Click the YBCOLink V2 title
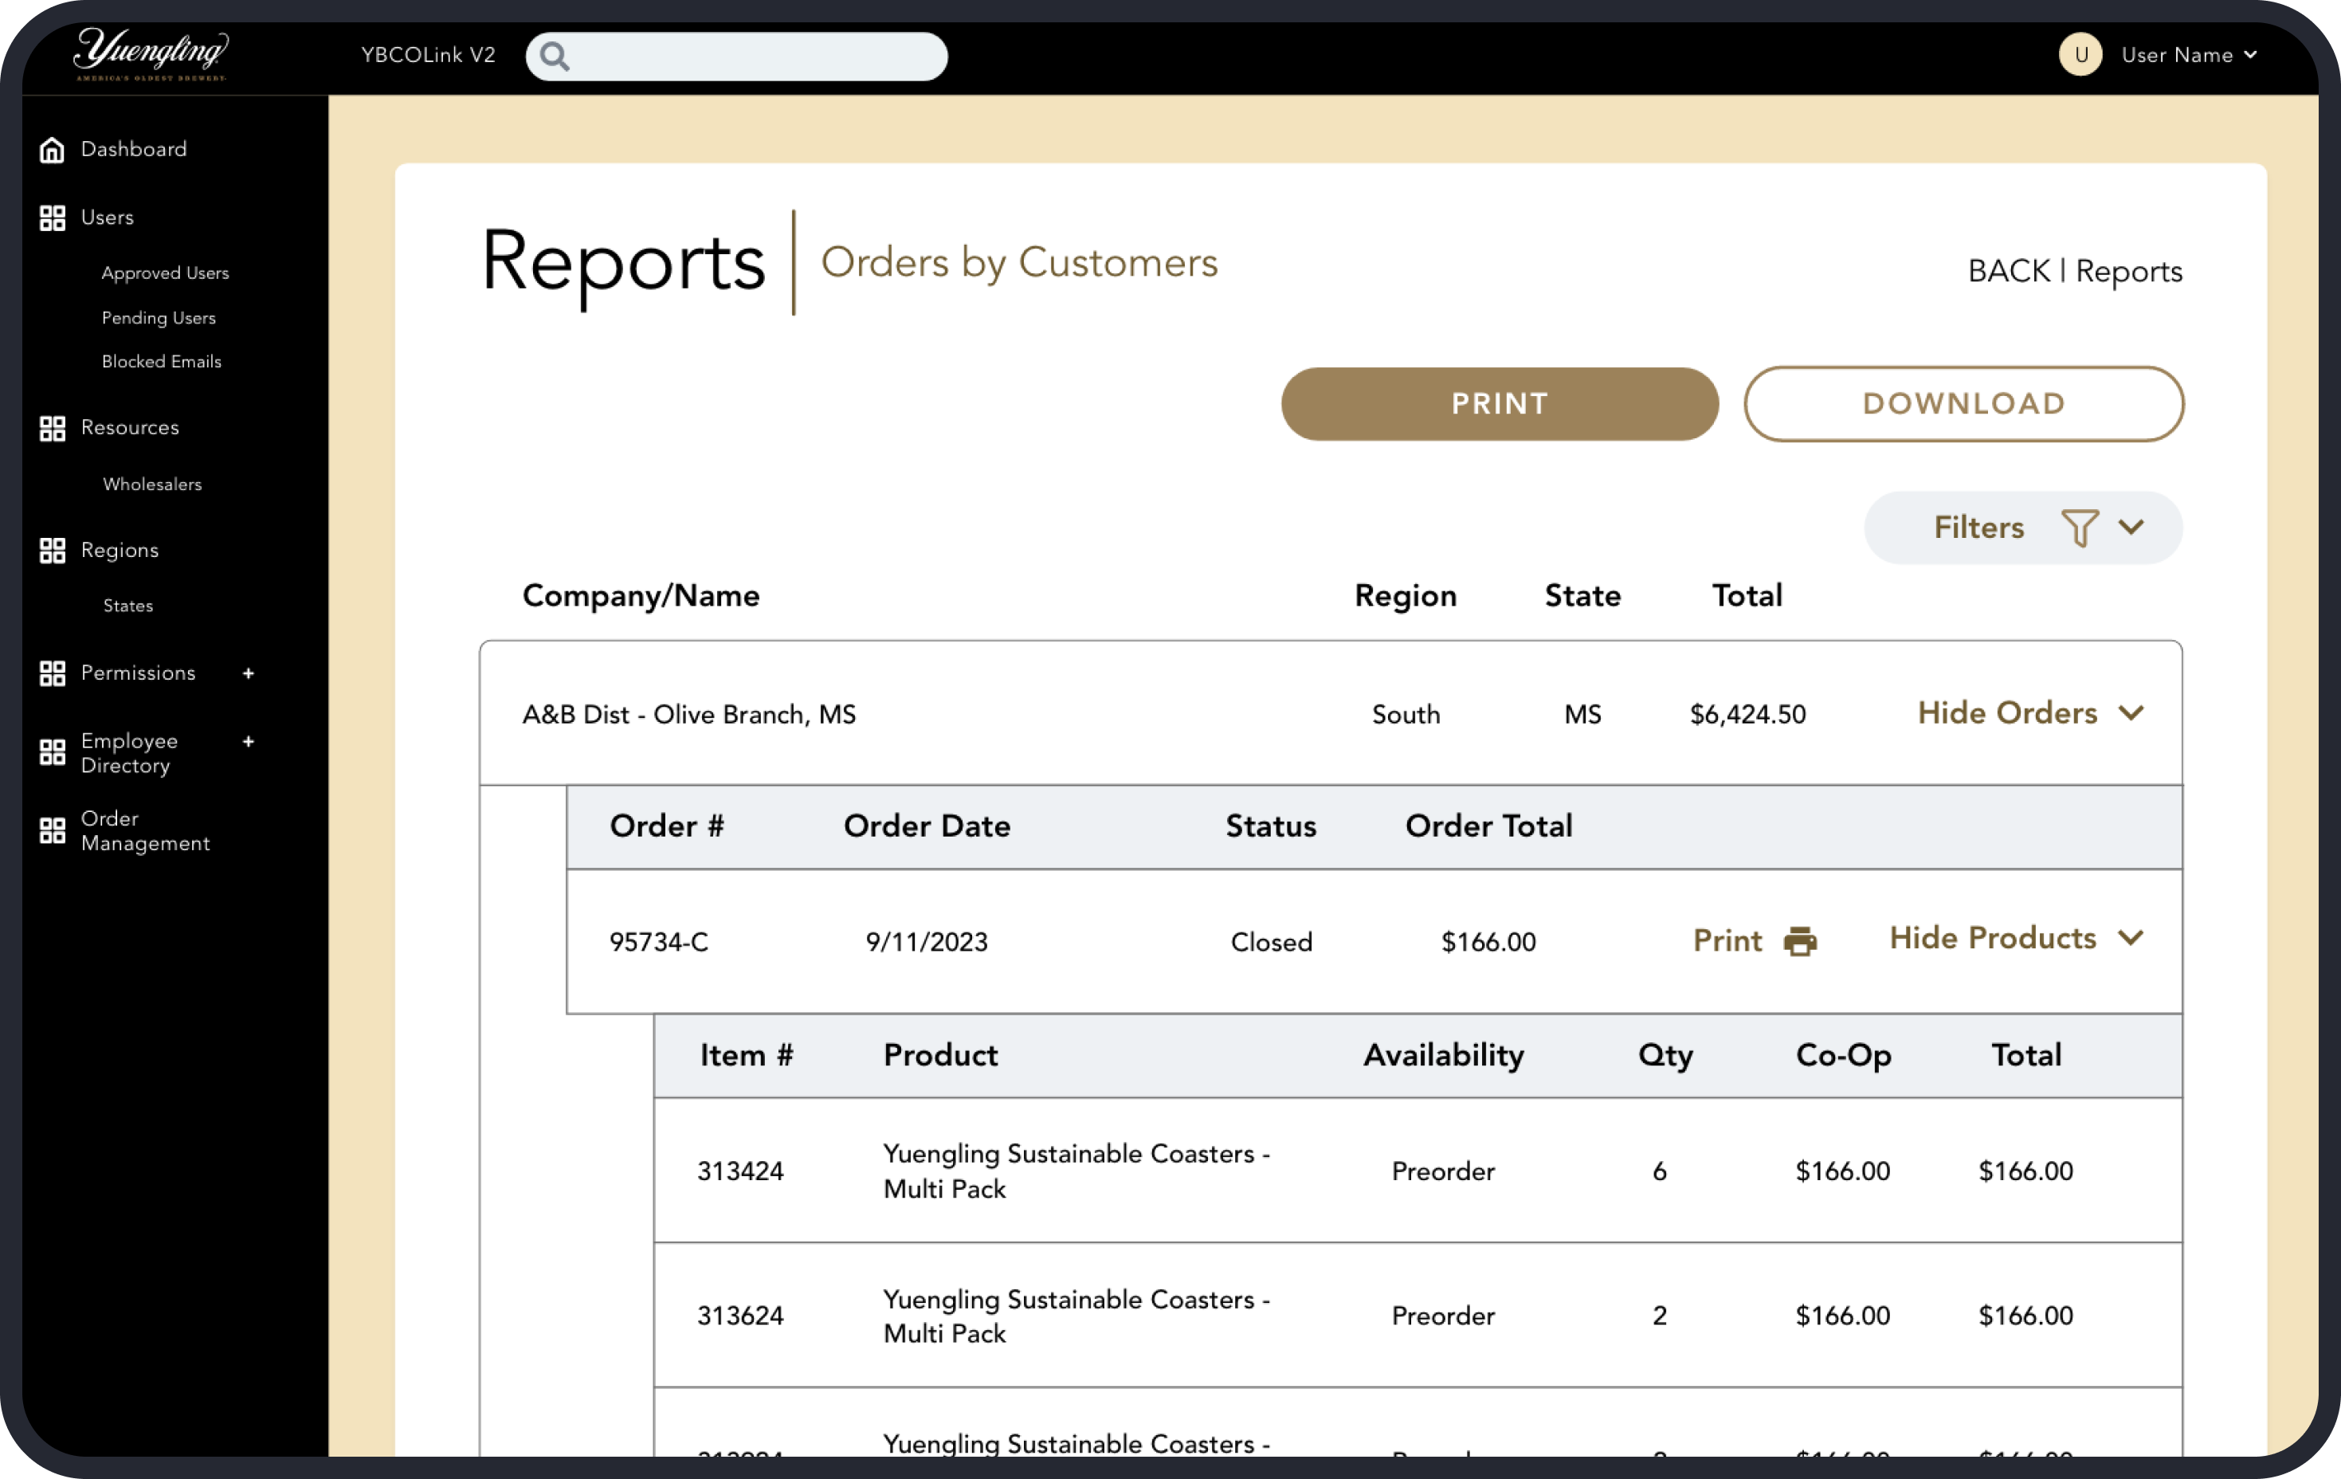Image resolution: width=2341 pixels, height=1479 pixels. 428,54
